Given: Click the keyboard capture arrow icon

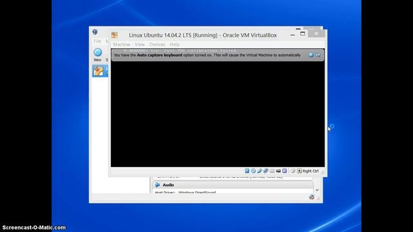Looking at the screenshot, I should click(x=299, y=171).
